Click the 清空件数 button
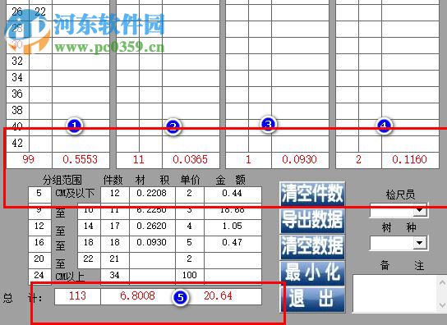The width and height of the screenshot is (447, 325). pos(312,194)
